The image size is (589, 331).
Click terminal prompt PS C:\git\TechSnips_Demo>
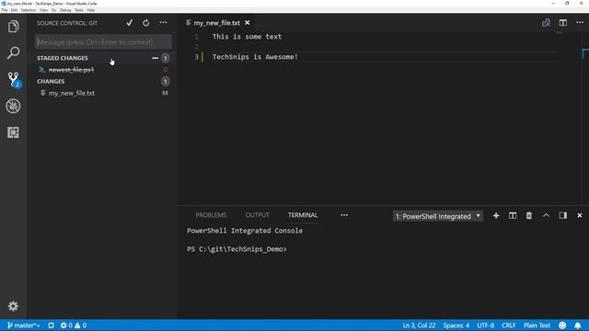pos(237,249)
